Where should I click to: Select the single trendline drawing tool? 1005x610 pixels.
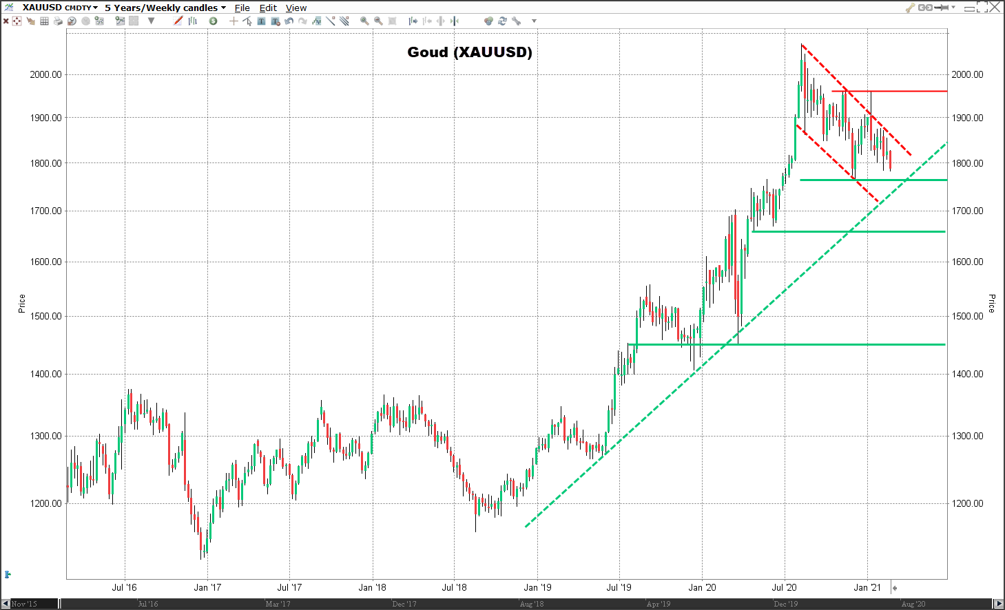coord(331,21)
